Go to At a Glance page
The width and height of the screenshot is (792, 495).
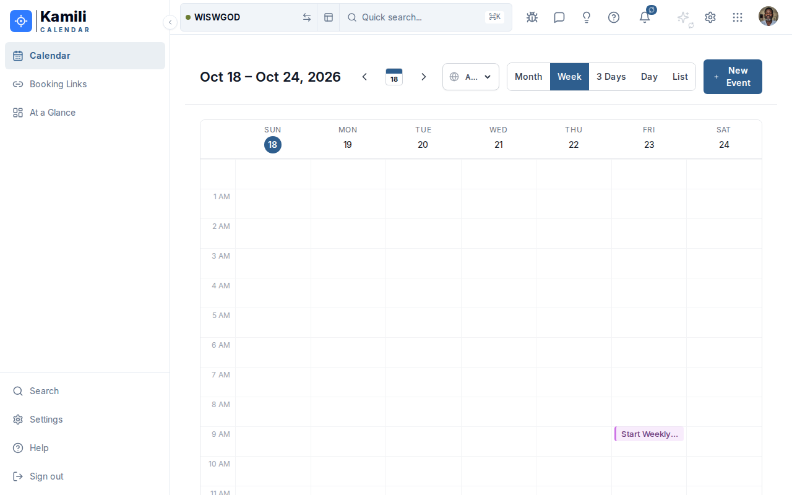pyautogui.click(x=85, y=113)
